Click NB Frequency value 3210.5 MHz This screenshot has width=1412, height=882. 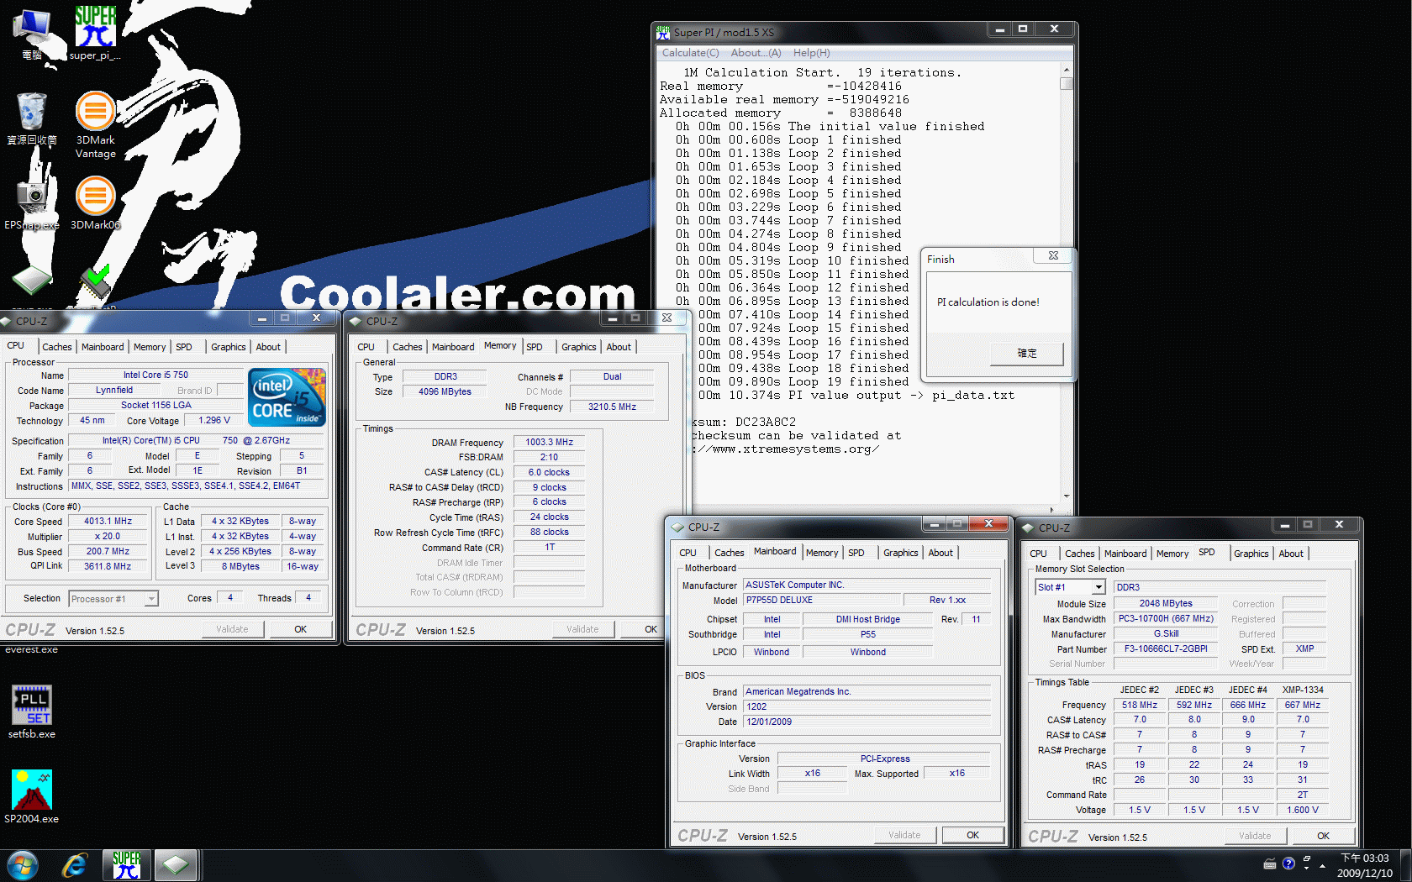[x=612, y=407]
